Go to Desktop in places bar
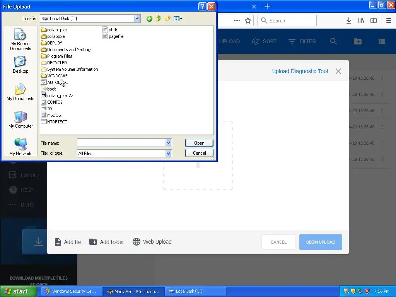This screenshot has width=396, height=297. tap(20, 65)
